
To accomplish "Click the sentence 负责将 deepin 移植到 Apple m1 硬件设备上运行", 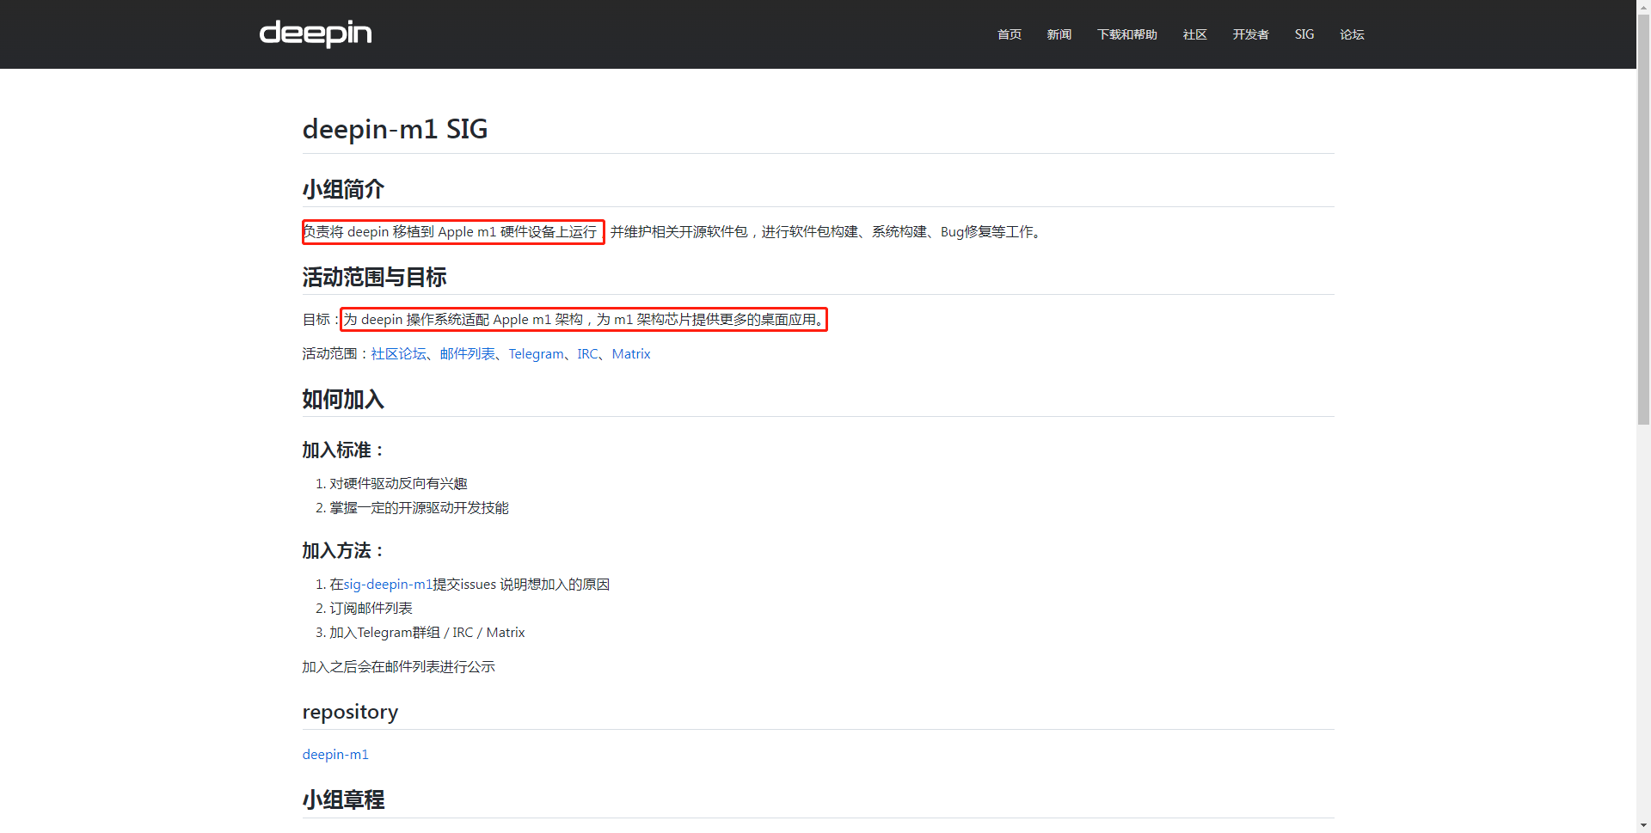I will (450, 232).
